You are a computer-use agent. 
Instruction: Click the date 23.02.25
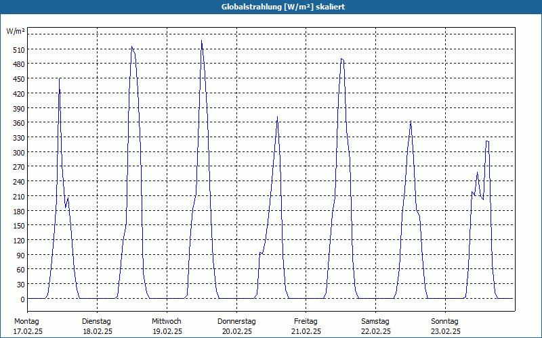pyautogui.click(x=446, y=331)
